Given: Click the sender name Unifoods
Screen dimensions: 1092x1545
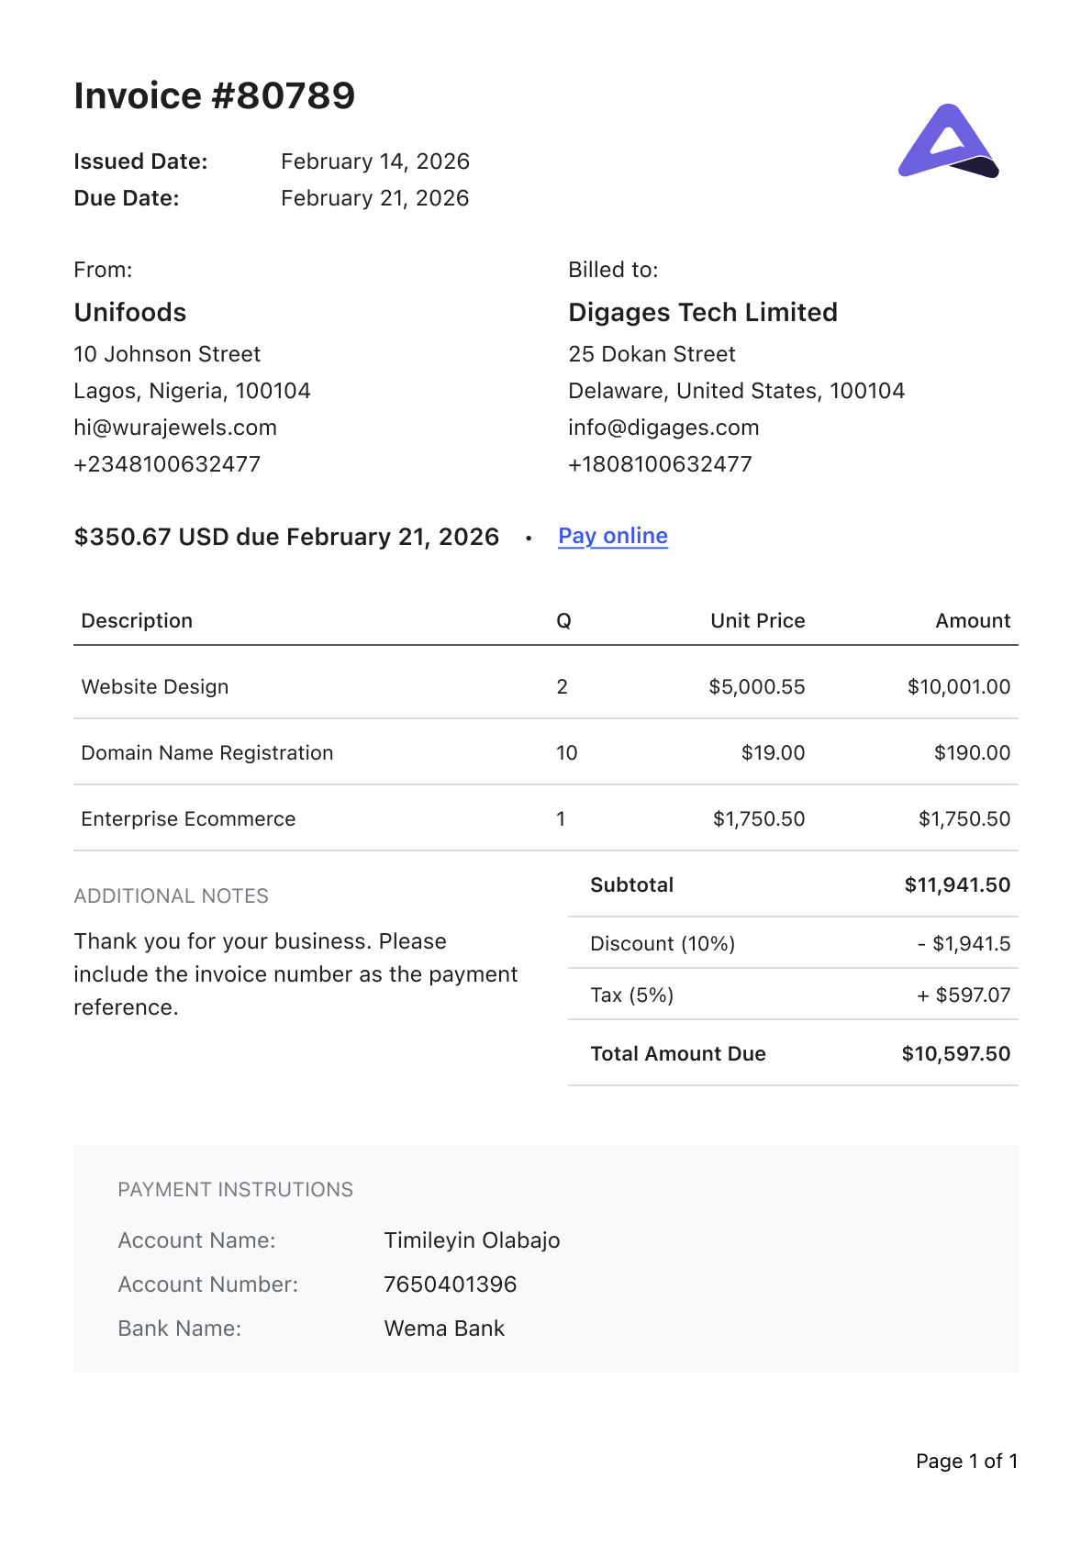Looking at the screenshot, I should click(130, 313).
